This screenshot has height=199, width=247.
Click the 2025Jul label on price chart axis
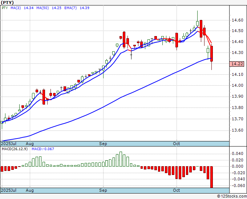coord(8,144)
